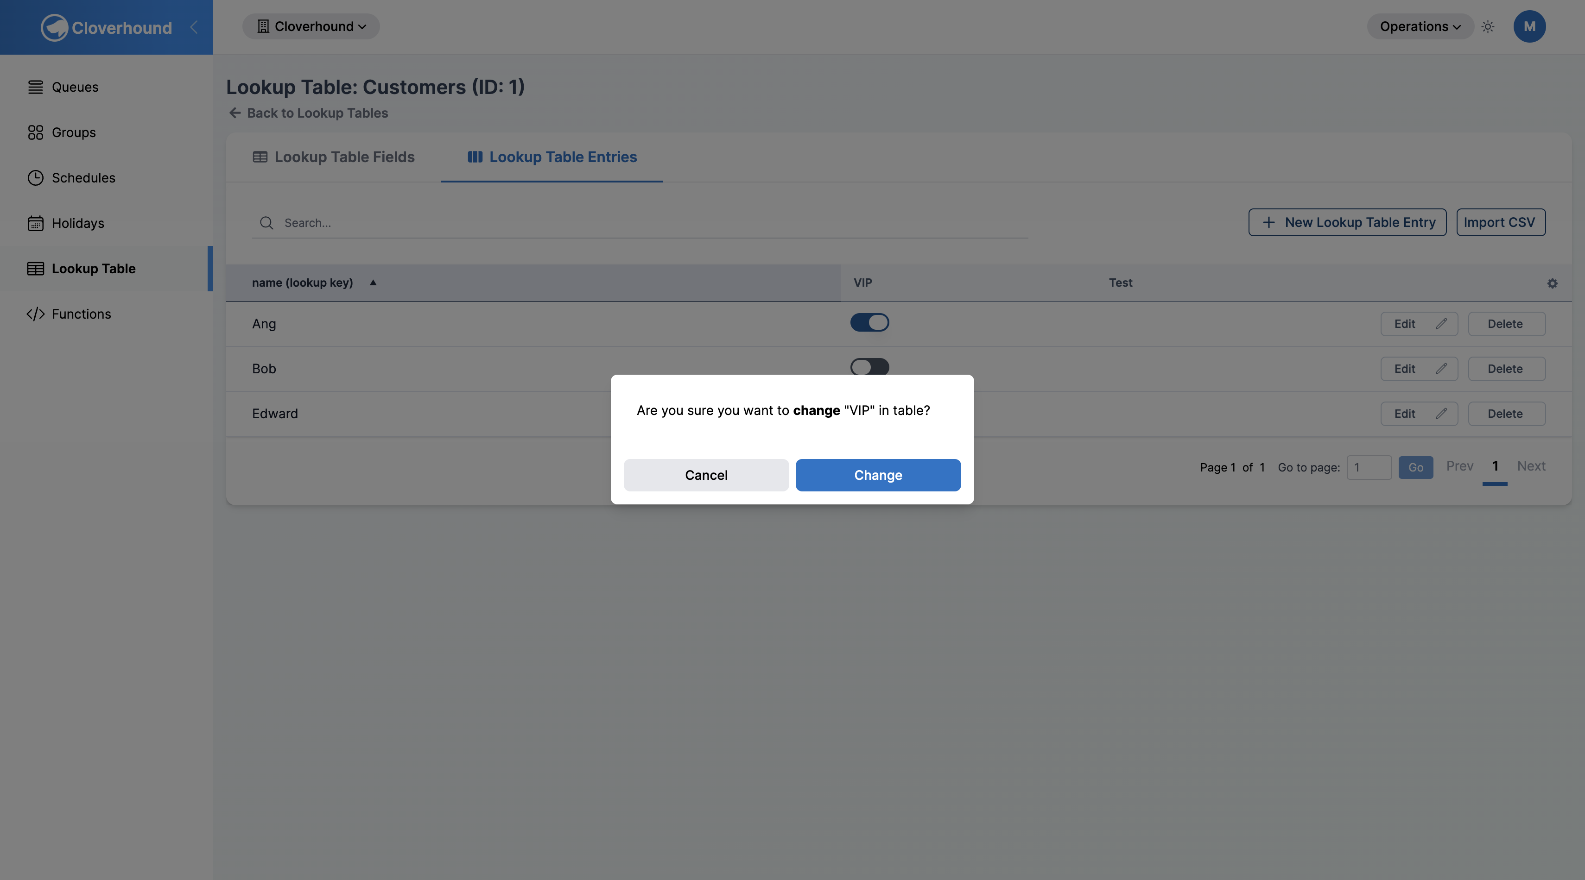Edit the Bob entry
The image size is (1585, 880).
(x=1419, y=369)
